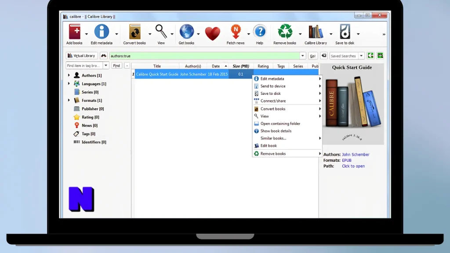Click the red heart donate icon

212,33
